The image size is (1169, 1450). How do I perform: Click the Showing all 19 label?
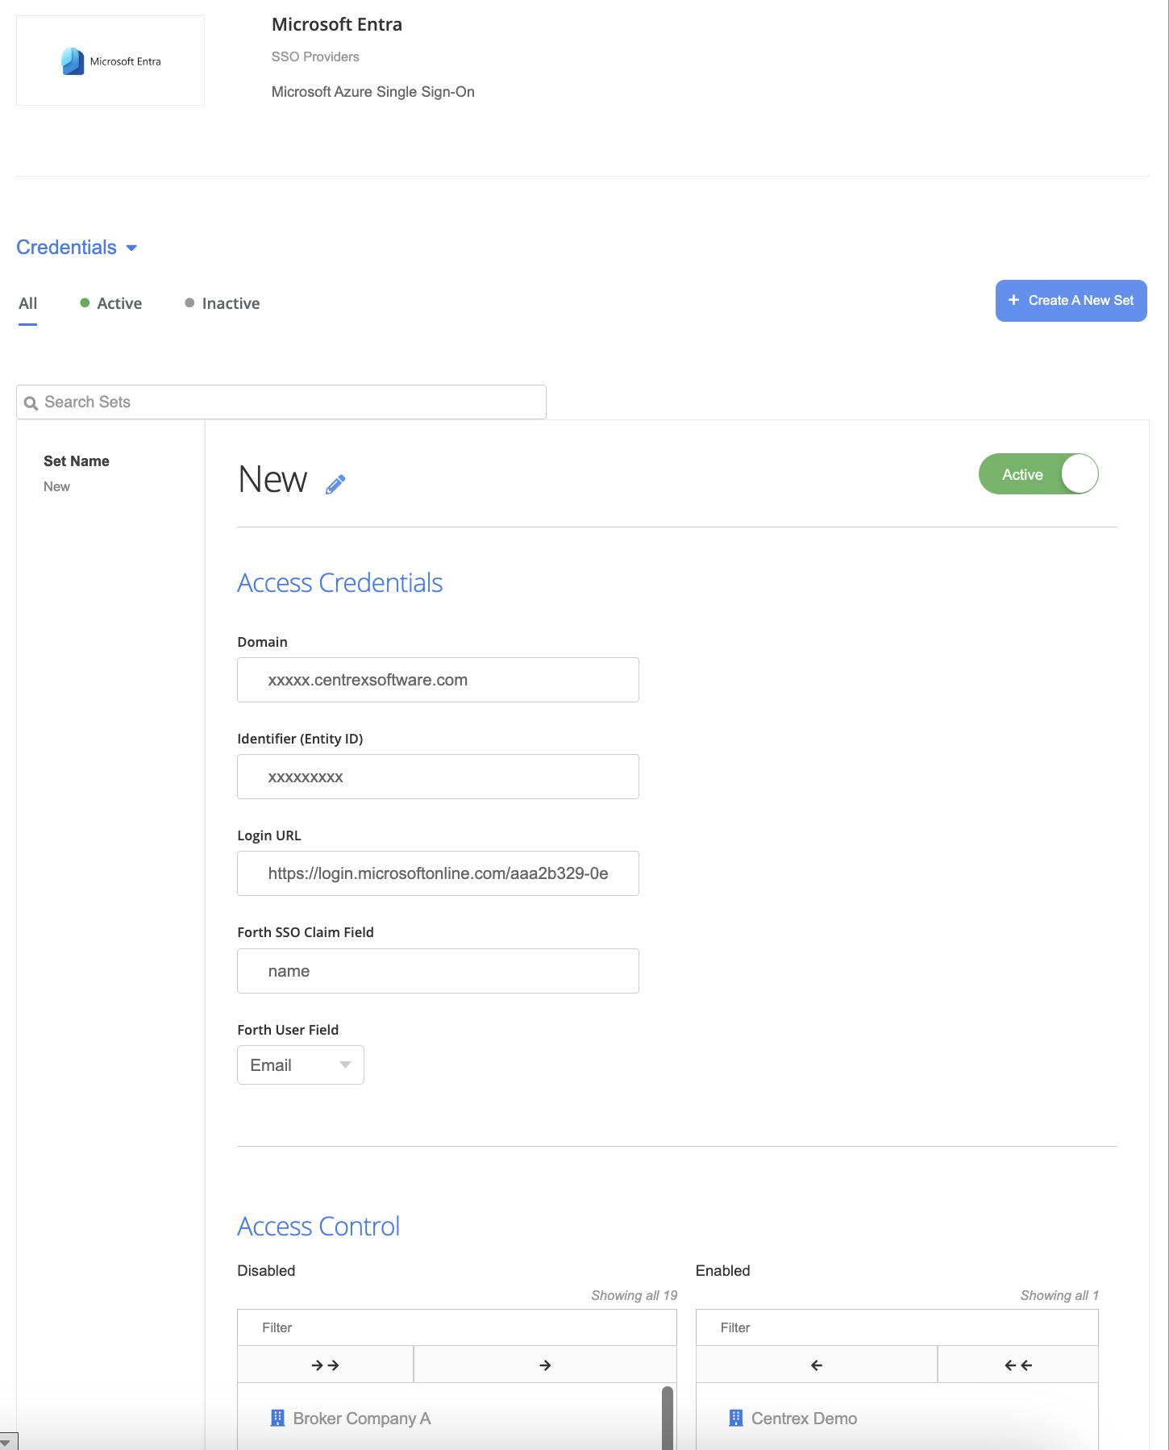(634, 1295)
